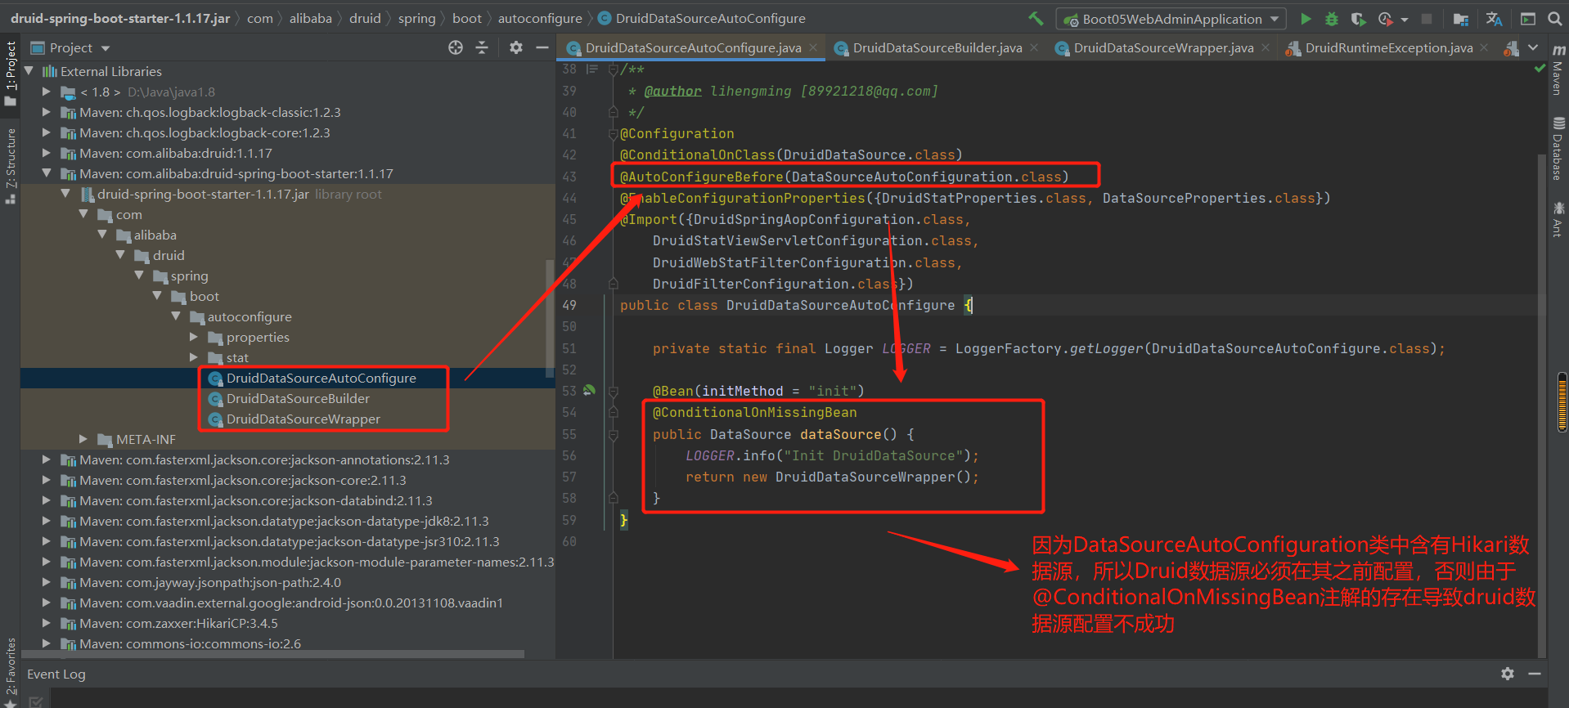Click the Project panel horizontal scrollbar
This screenshot has height=708, width=1569.
click(x=272, y=654)
